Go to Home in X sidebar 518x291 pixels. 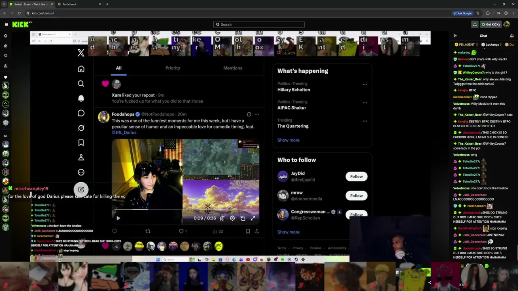pyautogui.click(x=81, y=69)
